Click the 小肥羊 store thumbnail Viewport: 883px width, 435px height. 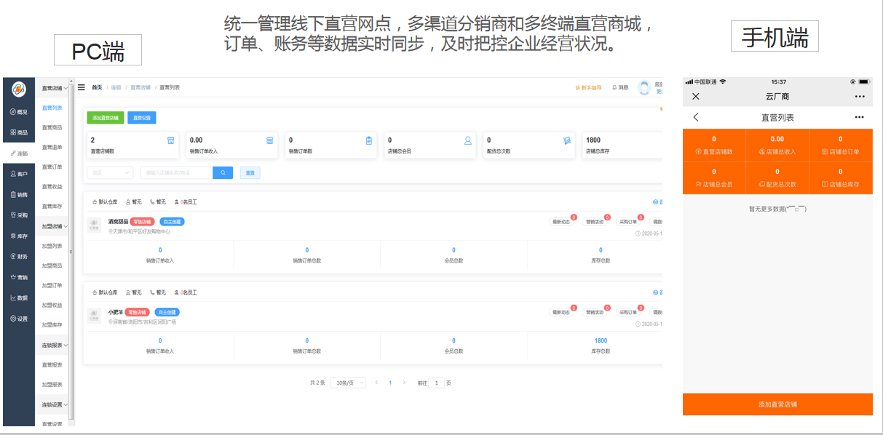click(95, 316)
